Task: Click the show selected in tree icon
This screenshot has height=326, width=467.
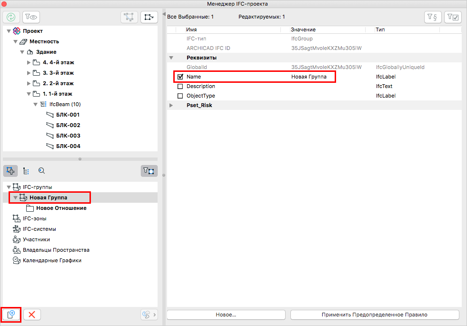Action: coord(149,17)
